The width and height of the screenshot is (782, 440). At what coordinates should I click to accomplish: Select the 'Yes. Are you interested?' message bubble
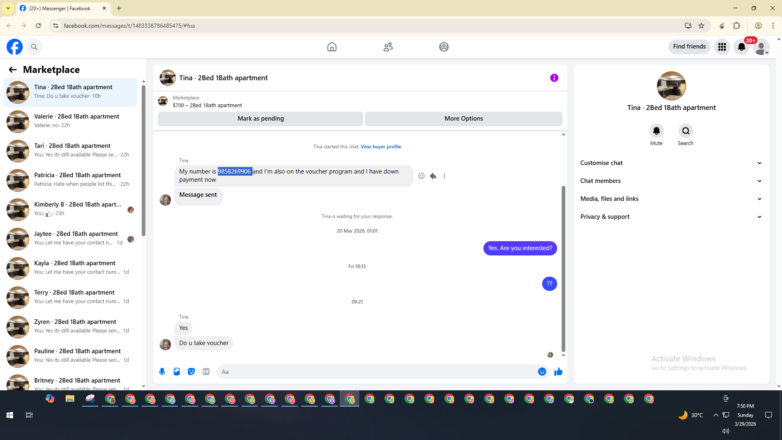pos(520,248)
